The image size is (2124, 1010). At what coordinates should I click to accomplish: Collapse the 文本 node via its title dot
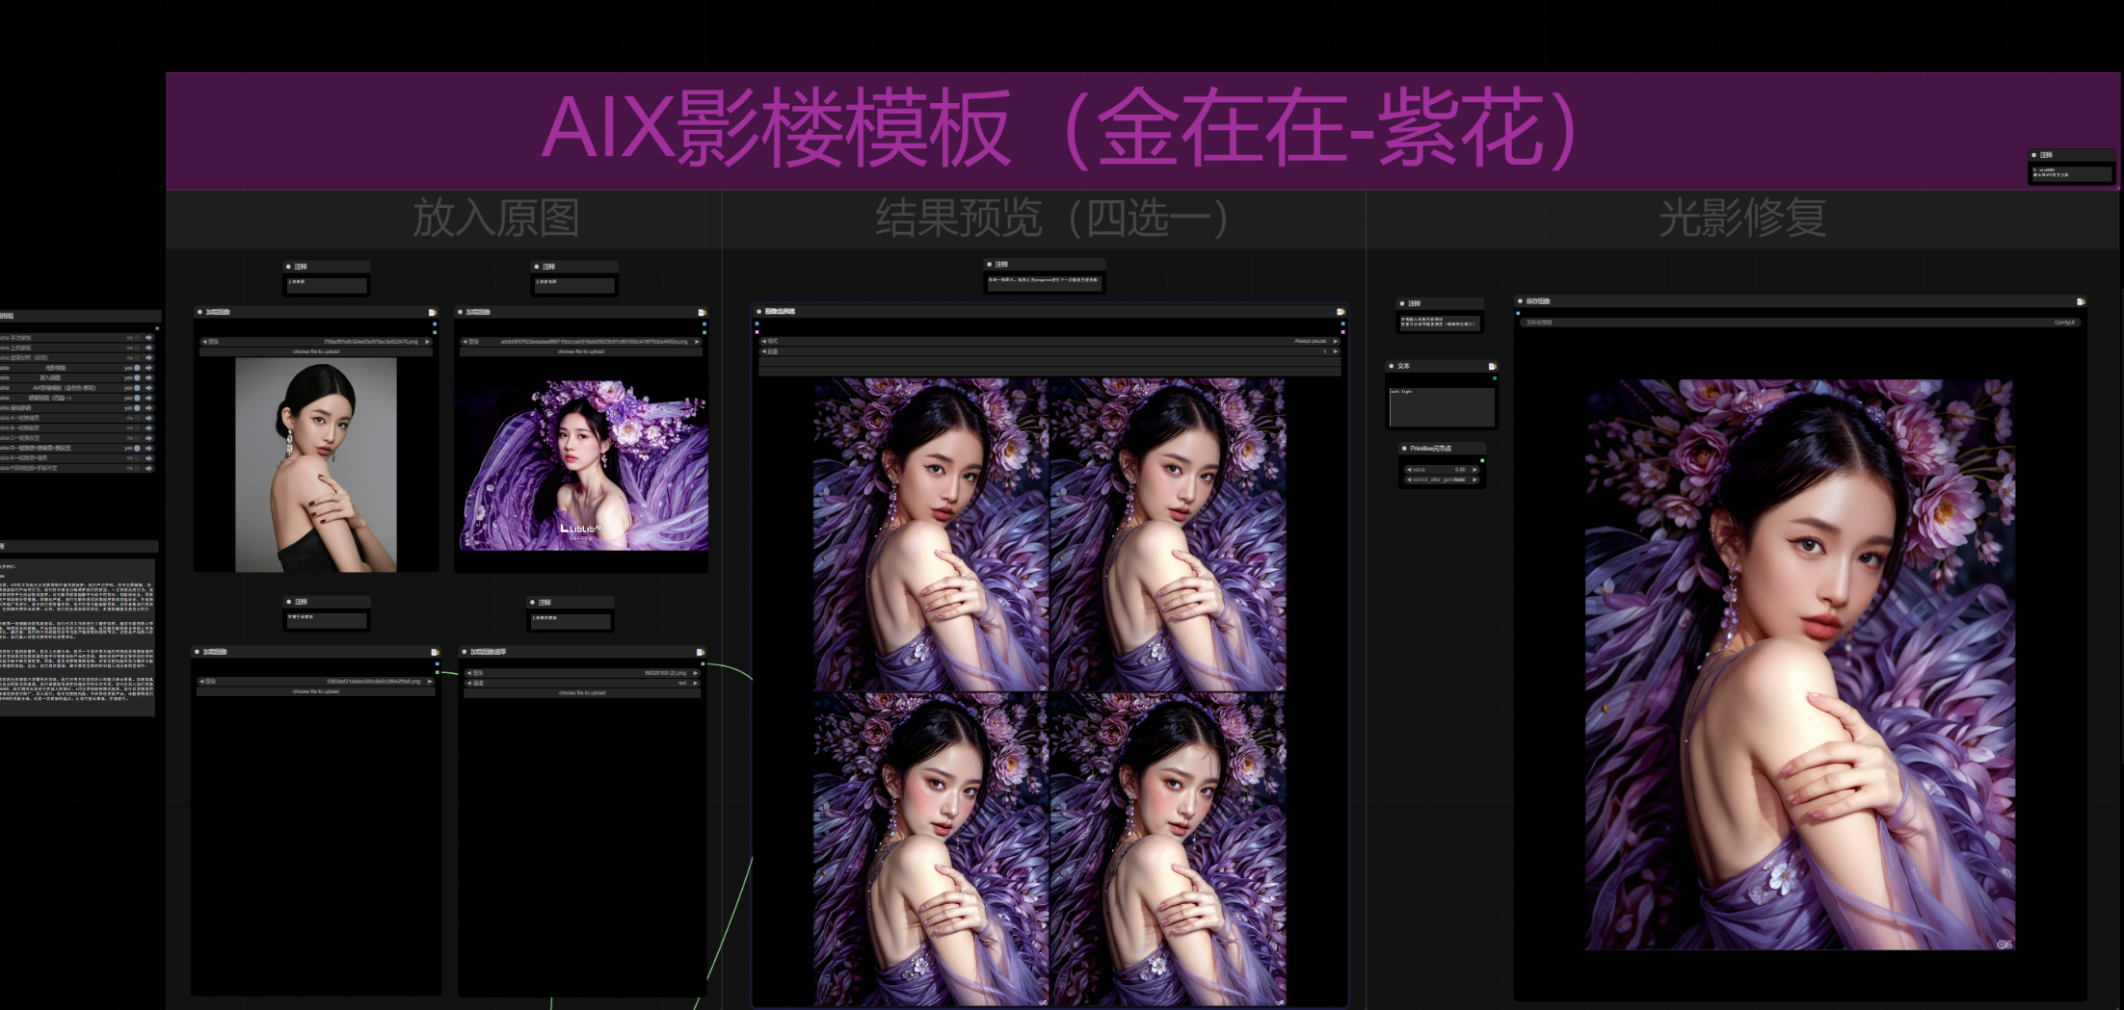[1392, 366]
